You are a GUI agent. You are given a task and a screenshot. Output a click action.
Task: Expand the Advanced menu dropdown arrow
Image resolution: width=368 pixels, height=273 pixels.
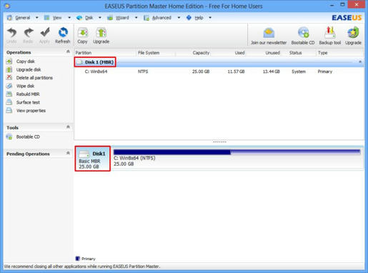(x=179, y=18)
